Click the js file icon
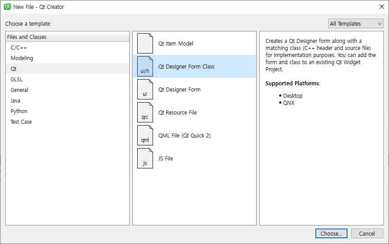 point(145,158)
